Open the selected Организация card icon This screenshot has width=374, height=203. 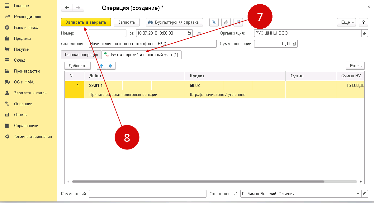[x=364, y=33]
